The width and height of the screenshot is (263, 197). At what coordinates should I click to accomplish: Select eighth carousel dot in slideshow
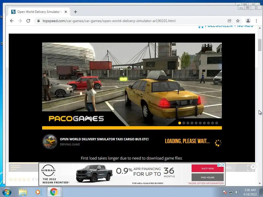(x=208, y=123)
